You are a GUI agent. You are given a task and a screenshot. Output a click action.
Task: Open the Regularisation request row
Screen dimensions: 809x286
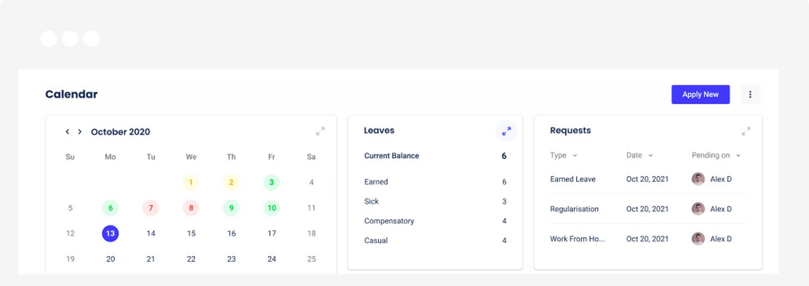[648, 209]
